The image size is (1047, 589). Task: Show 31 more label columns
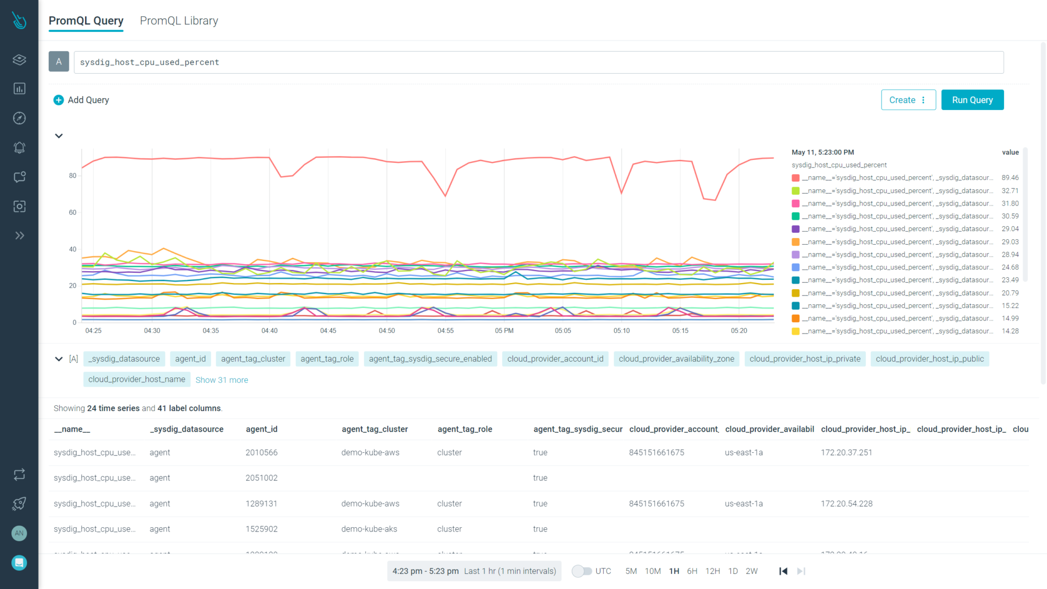click(221, 380)
